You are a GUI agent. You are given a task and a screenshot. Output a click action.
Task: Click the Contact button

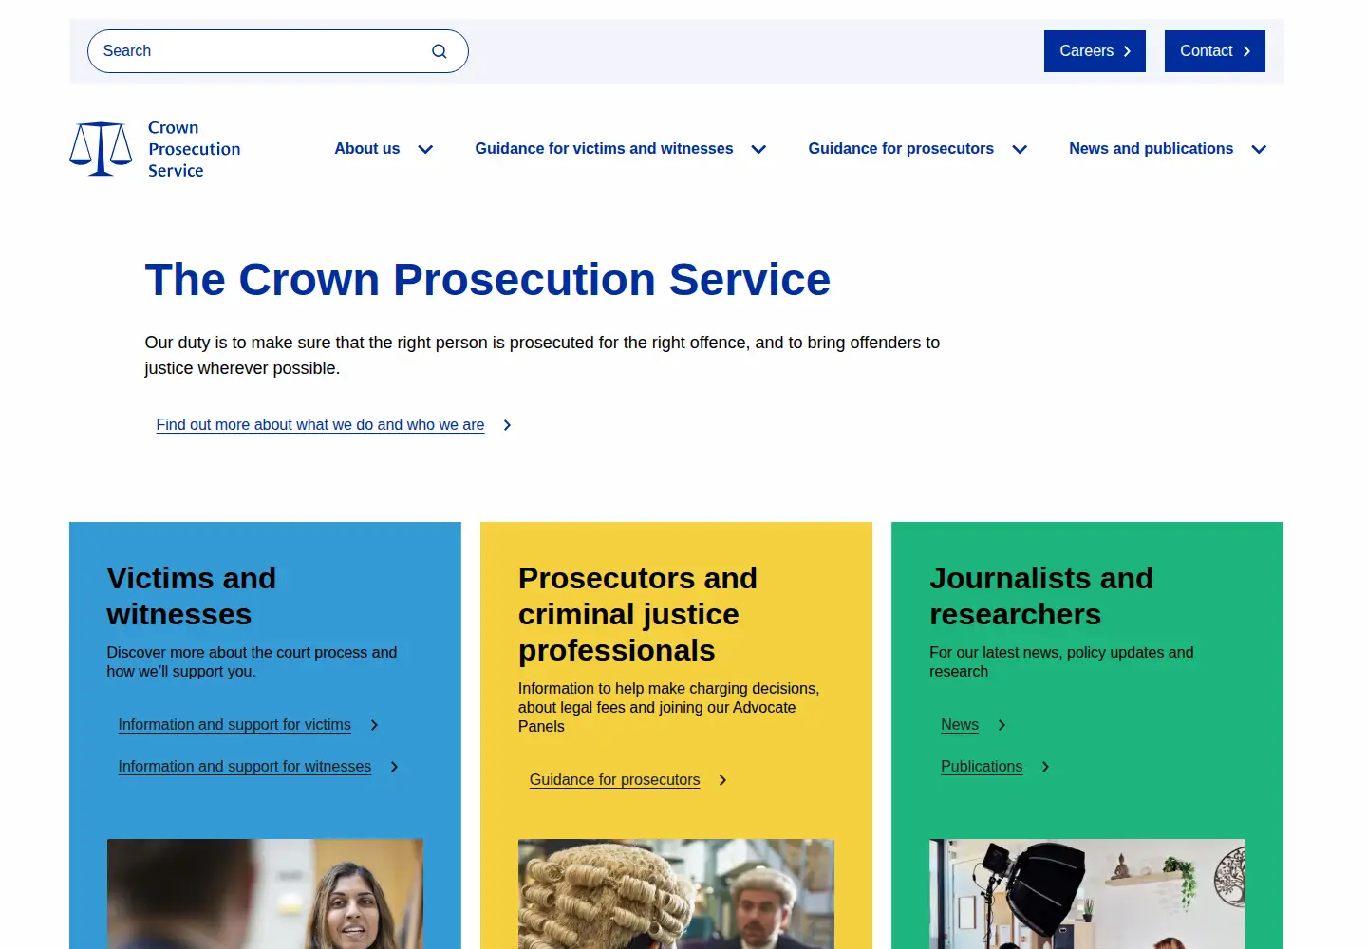click(1215, 51)
